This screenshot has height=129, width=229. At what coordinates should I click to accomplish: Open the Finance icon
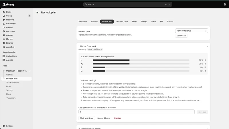(4, 43)
